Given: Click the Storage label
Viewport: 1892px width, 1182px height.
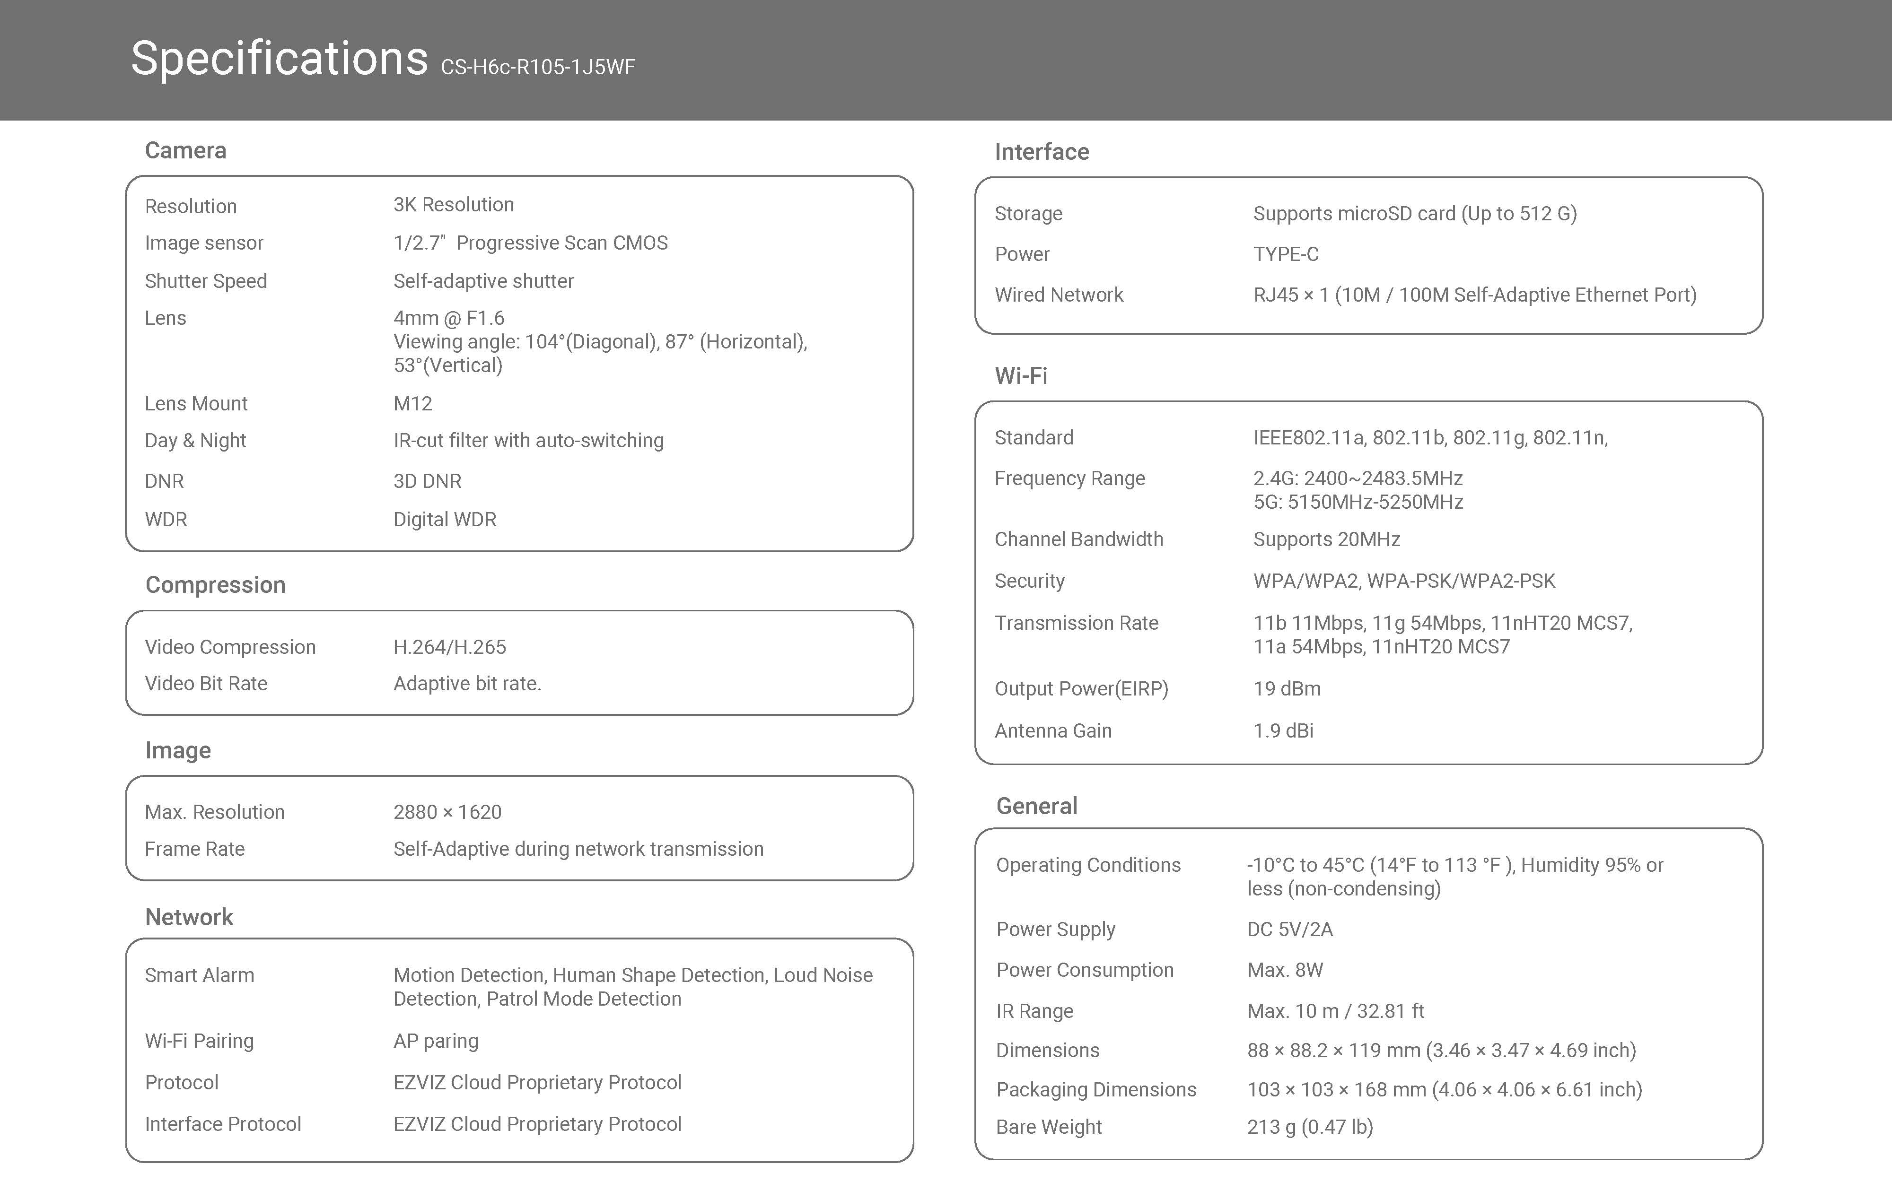Looking at the screenshot, I should click(1028, 214).
